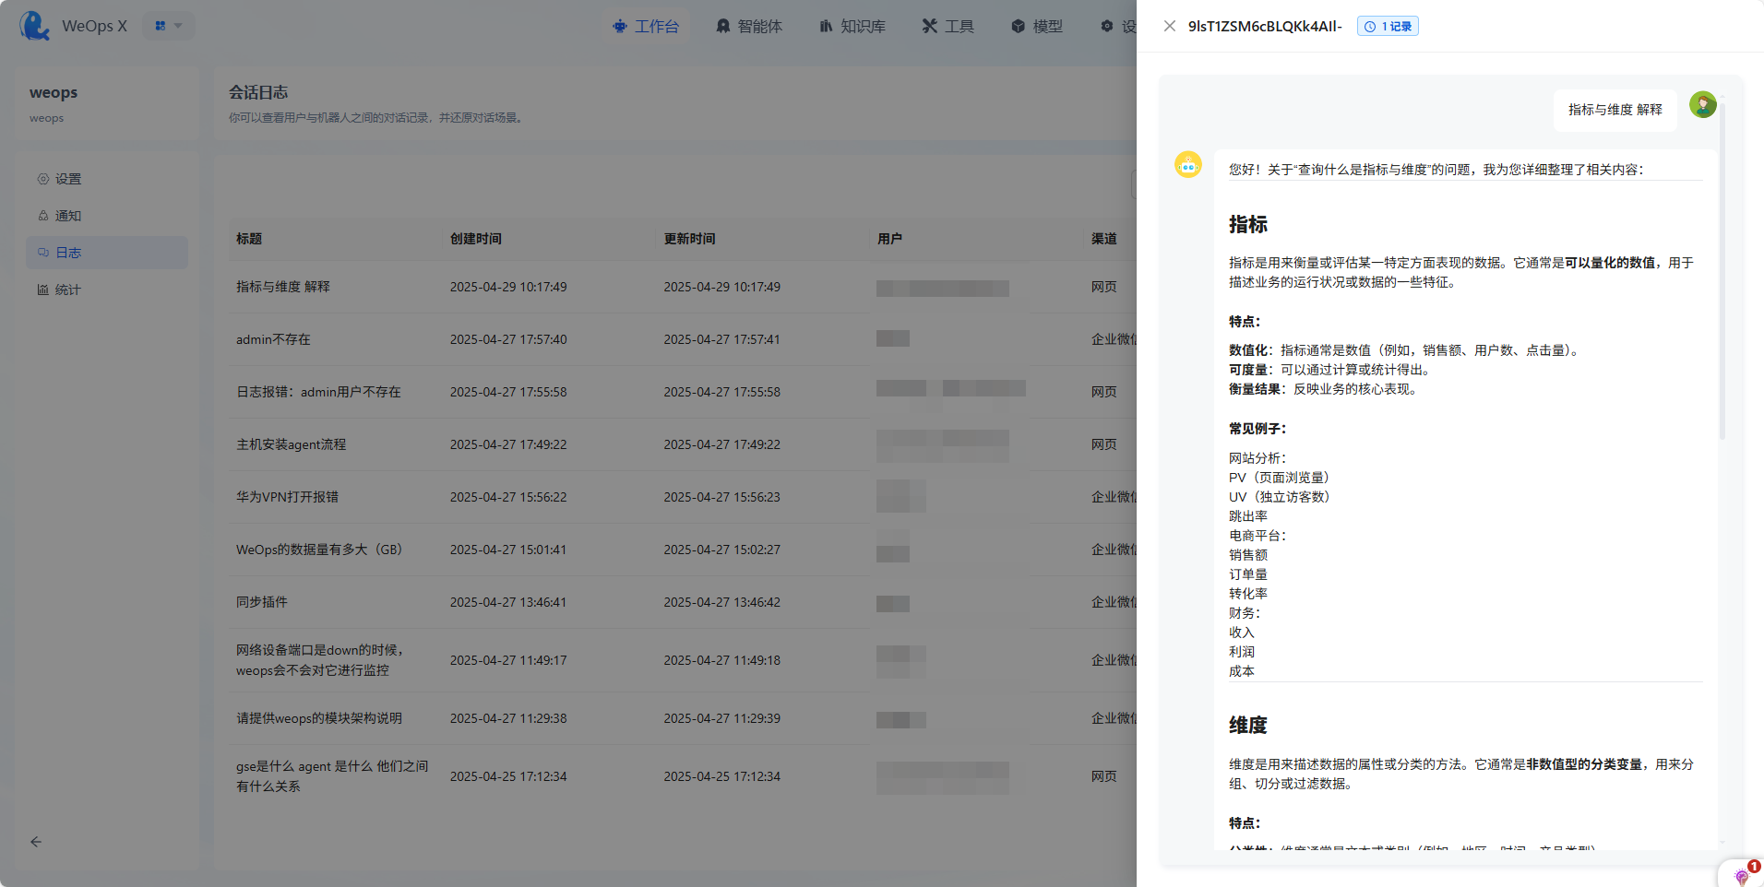The image size is (1764, 887).
Task: Click the books icon next to 知识库
Action: [827, 27]
